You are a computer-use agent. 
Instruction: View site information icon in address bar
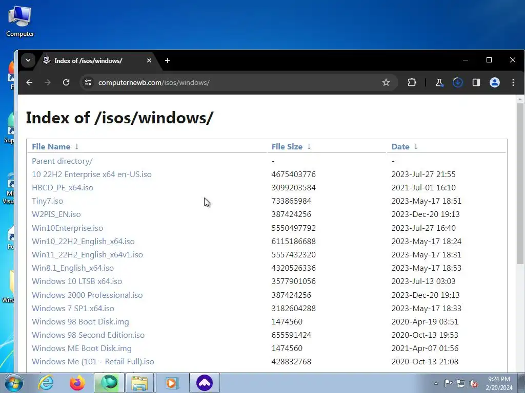pyautogui.click(x=88, y=82)
